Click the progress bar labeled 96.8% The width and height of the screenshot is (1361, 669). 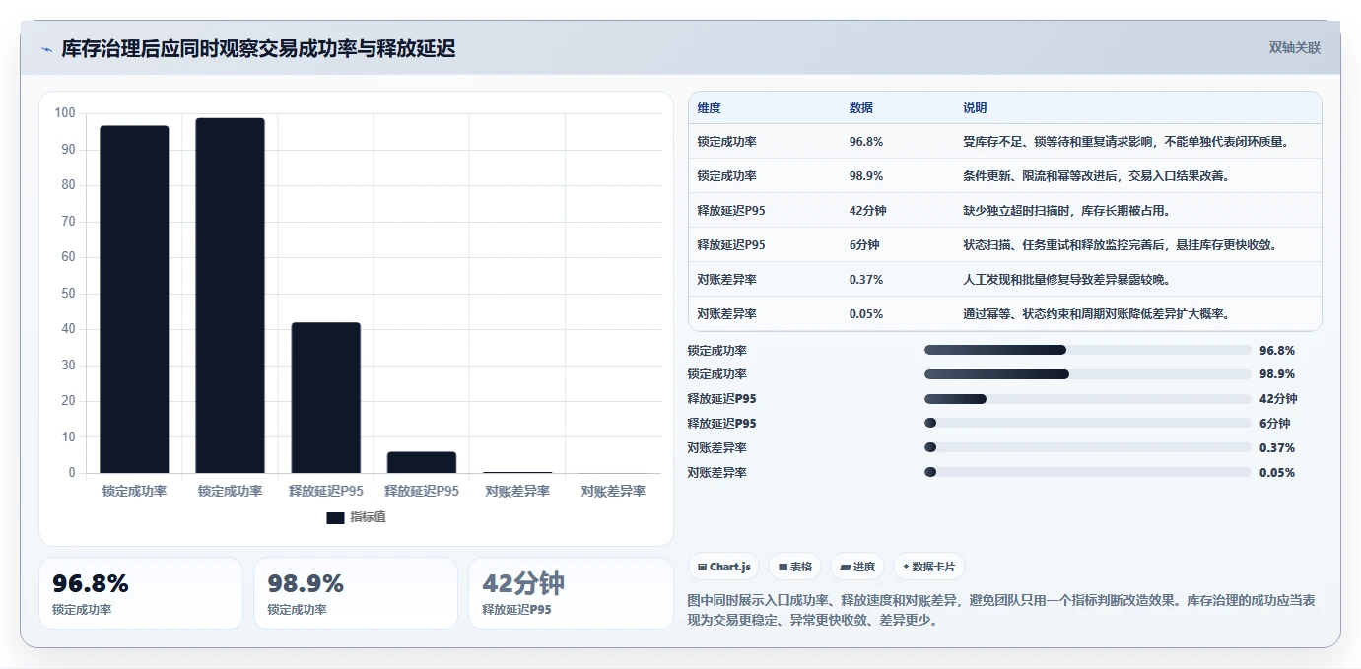(x=1087, y=350)
